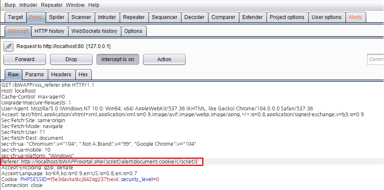Open the Intruder menu in menu bar
Viewport: 384px width, 190px height.
pyautogui.click(x=28, y=5)
